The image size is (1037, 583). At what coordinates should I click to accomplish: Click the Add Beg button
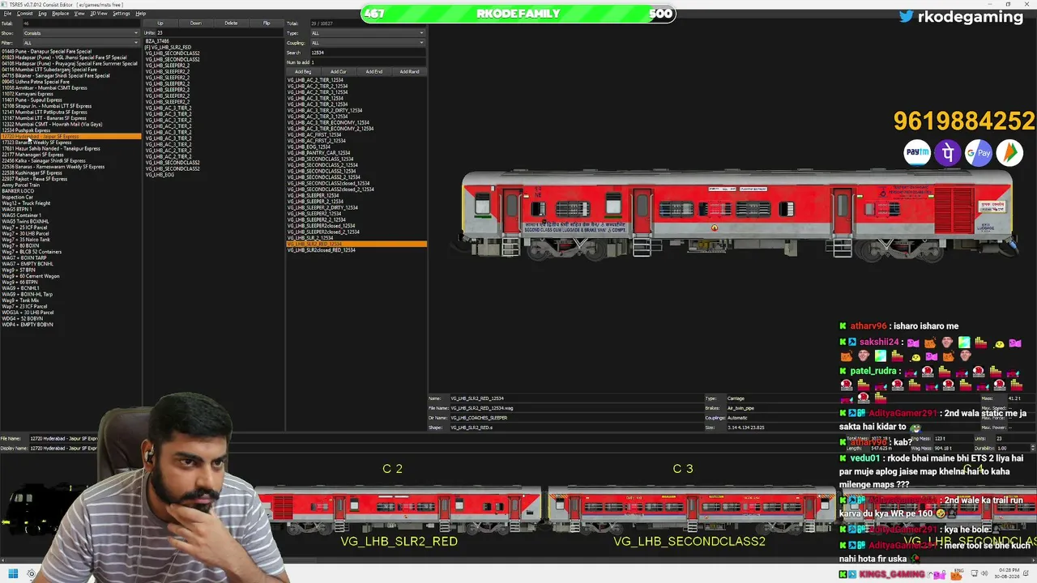click(x=303, y=72)
